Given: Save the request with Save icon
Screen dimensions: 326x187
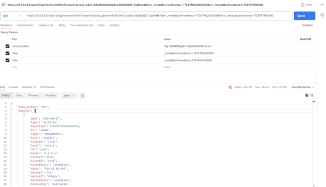Looking at the screenshot, I should pos(306,4).
